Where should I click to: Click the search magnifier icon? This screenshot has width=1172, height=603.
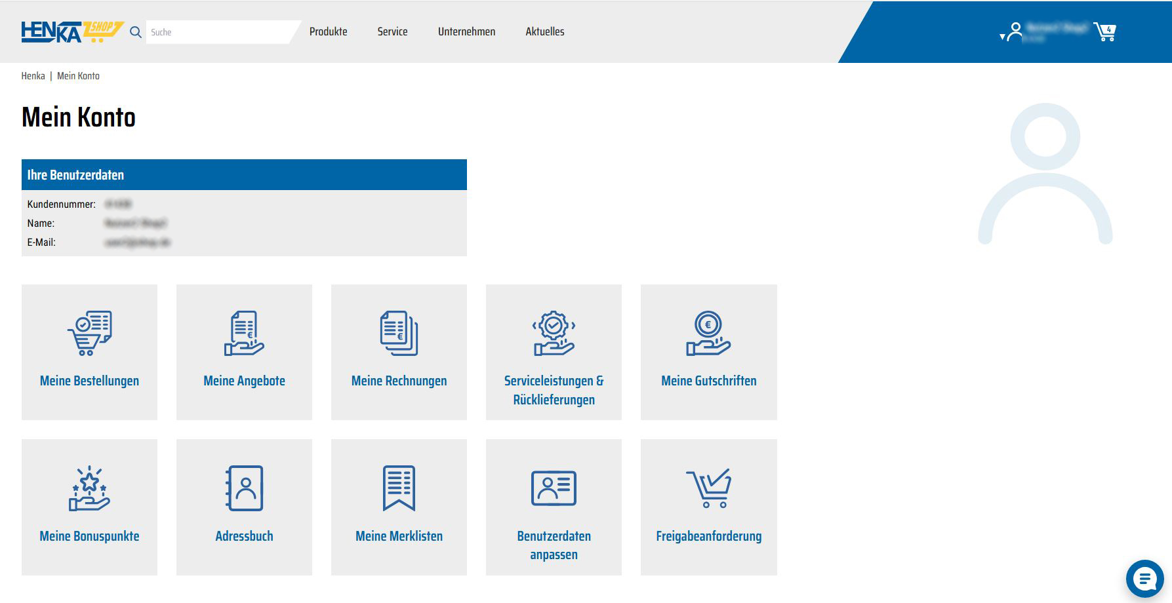tap(136, 32)
